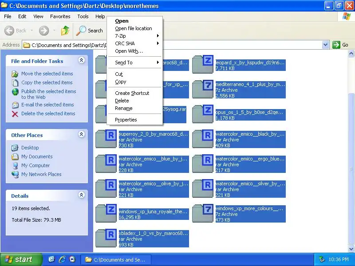Click the vertical scrollbar up arrow

coord(351,53)
